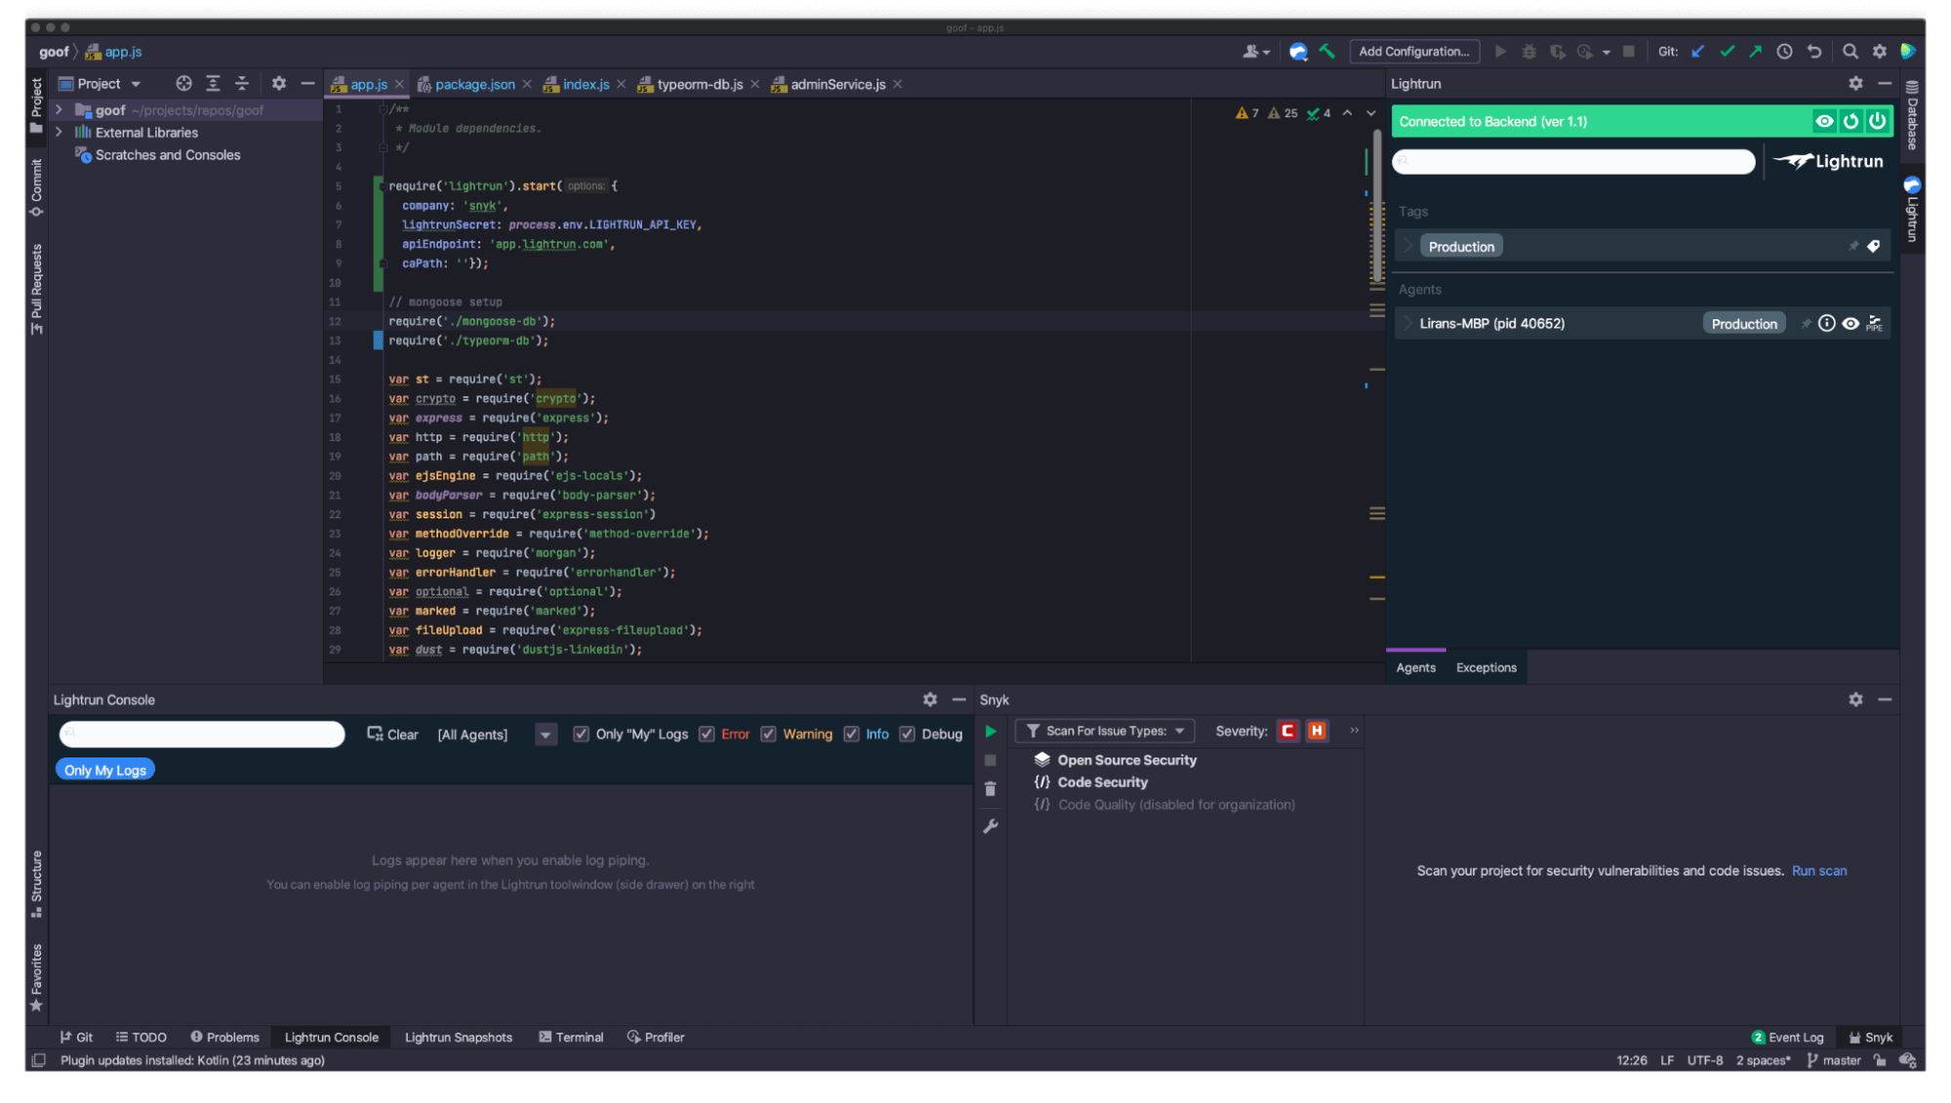This screenshot has height=1103, width=1951.
Task: Expand the Lirans-MBP agent row
Action: click(1406, 322)
